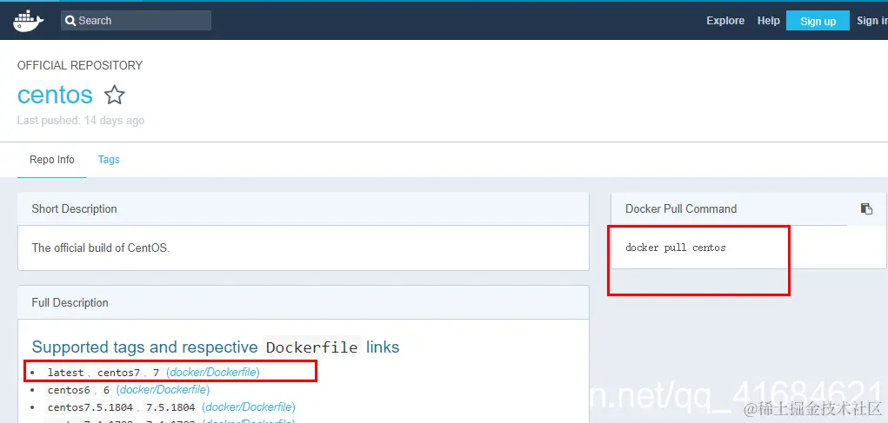
Task: Open the Explore page
Action: pos(725,20)
